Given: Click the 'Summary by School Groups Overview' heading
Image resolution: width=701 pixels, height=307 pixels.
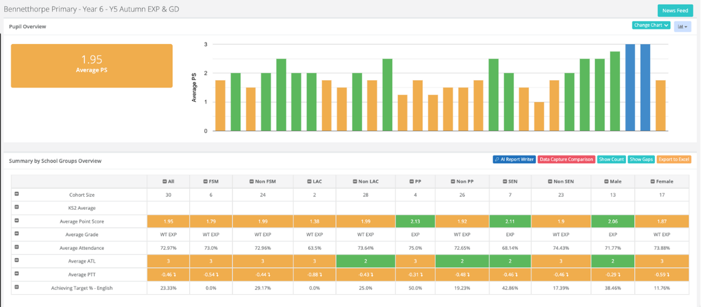Looking at the screenshot, I should pyautogui.click(x=56, y=161).
